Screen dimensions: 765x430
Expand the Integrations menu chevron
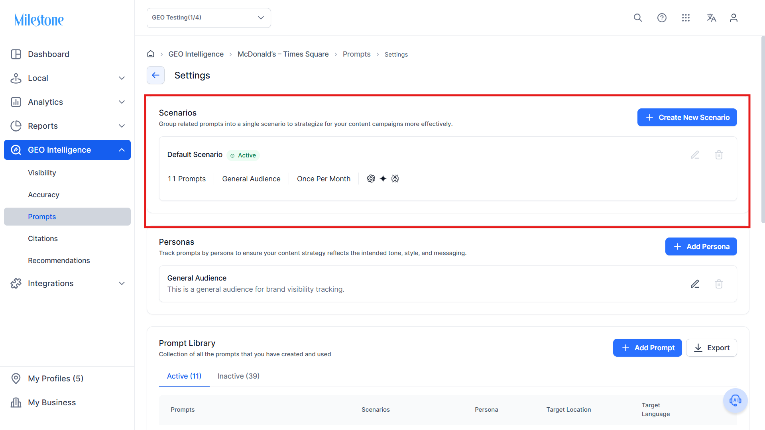[x=122, y=283]
